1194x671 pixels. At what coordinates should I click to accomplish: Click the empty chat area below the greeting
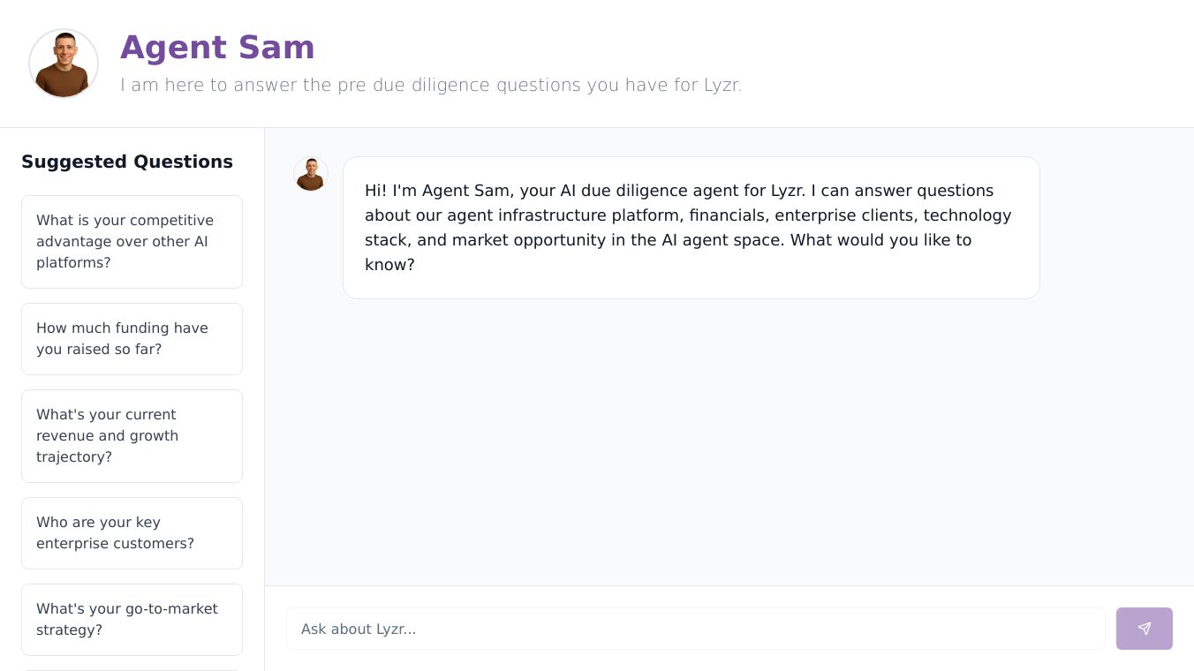[729, 441]
